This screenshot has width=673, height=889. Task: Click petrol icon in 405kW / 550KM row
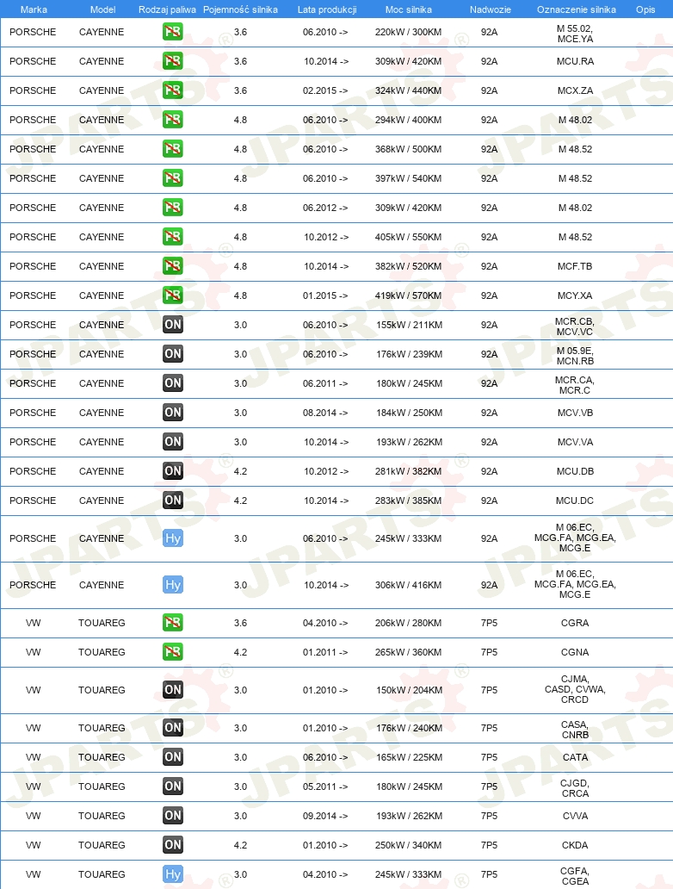pos(173,237)
